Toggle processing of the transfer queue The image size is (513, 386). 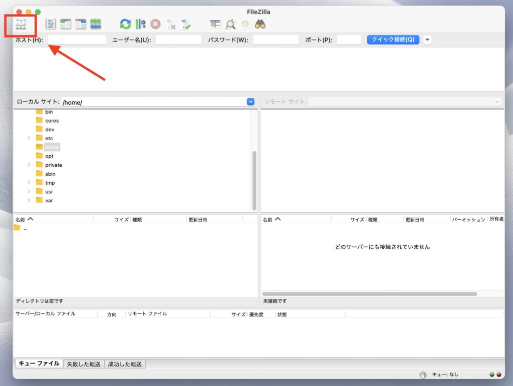click(x=140, y=24)
